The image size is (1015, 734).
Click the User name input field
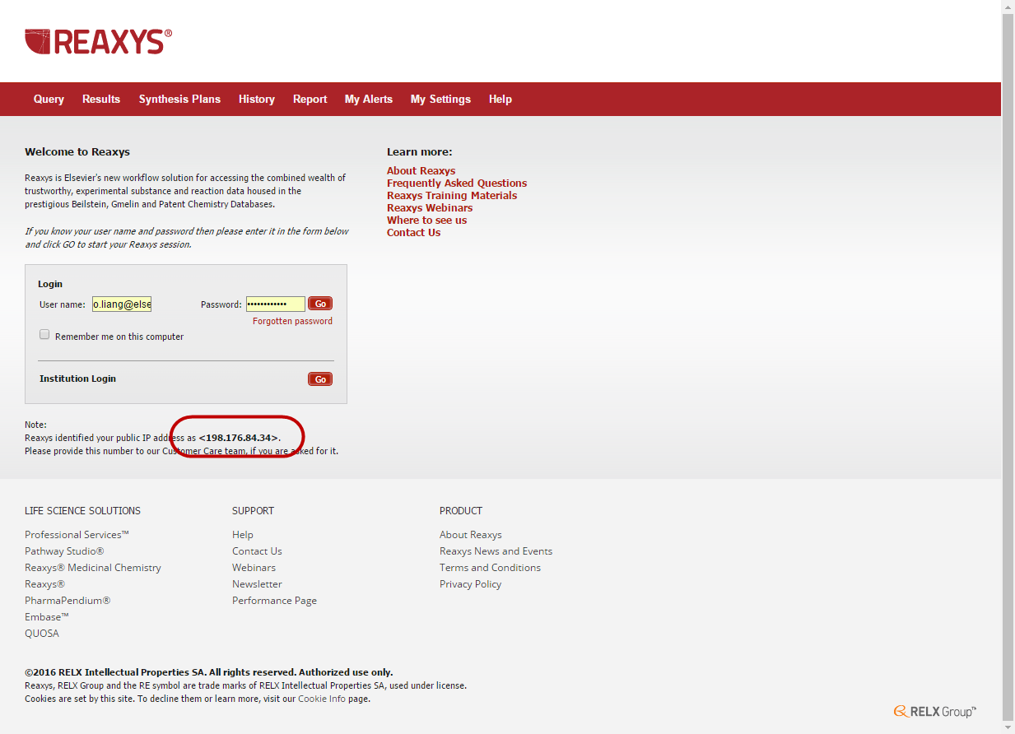[122, 304]
